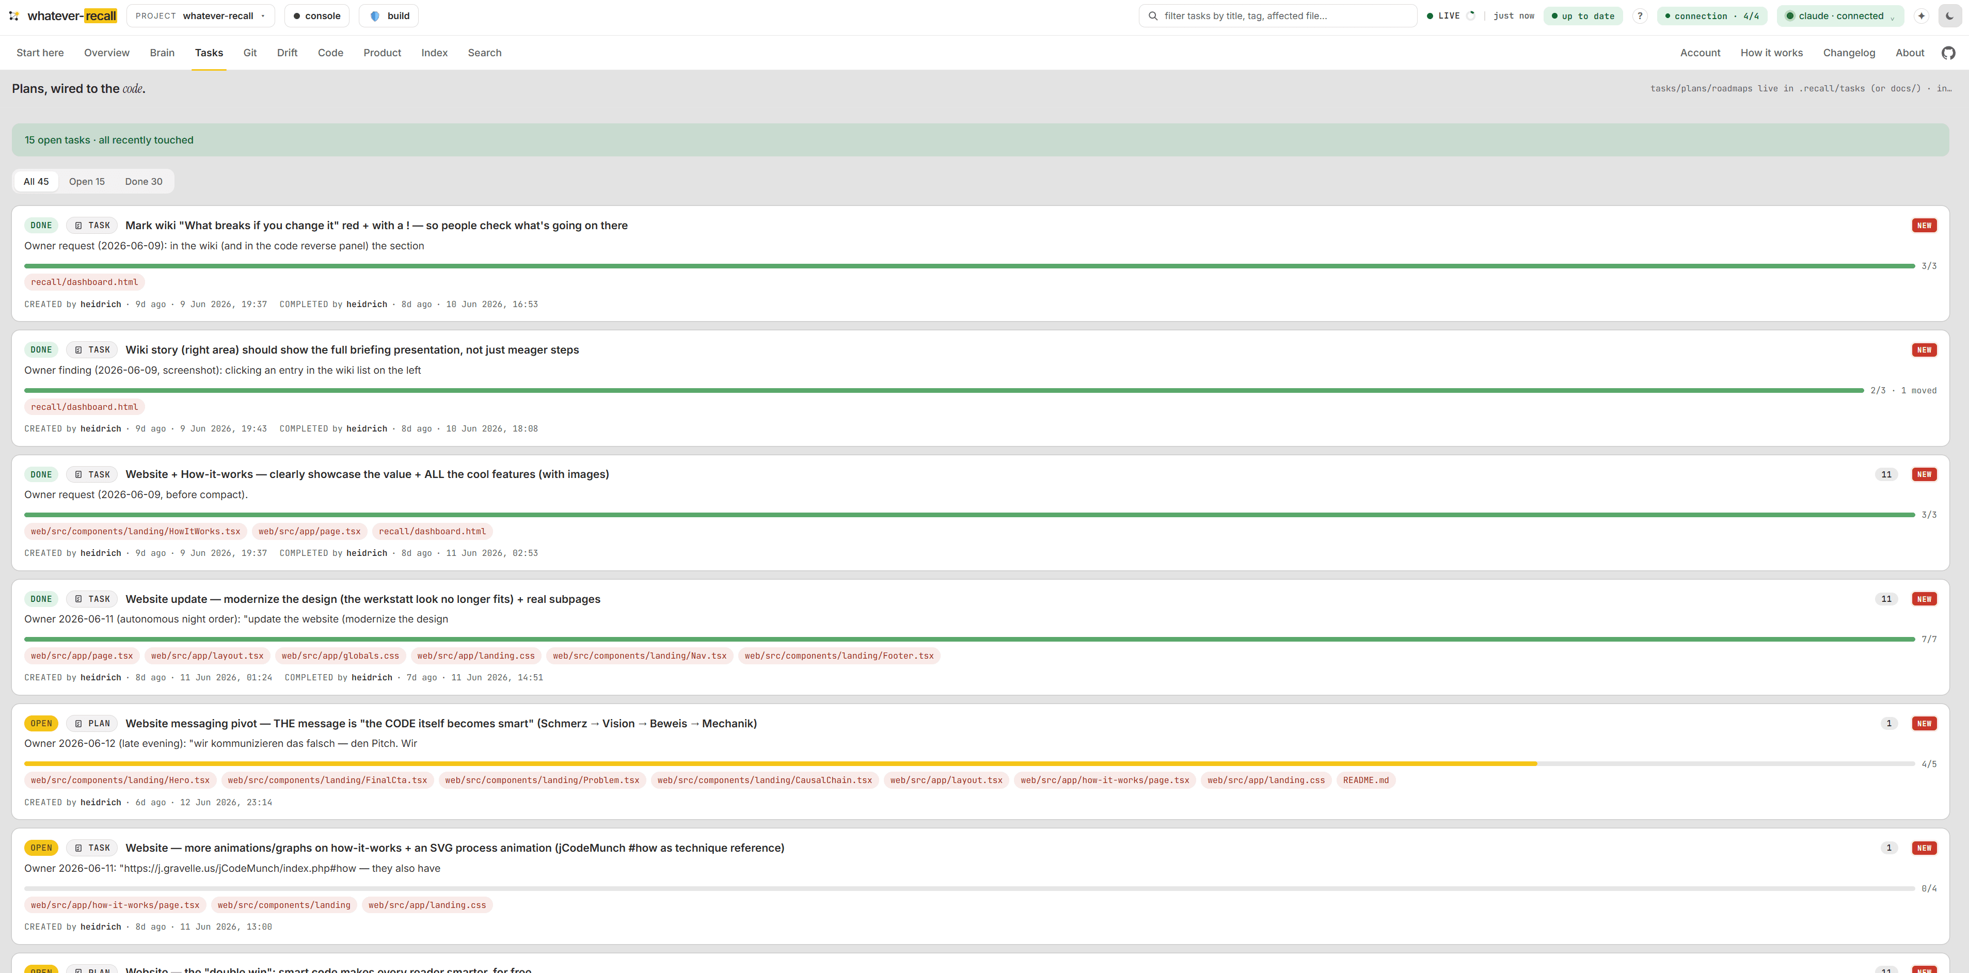The width and height of the screenshot is (1969, 973).
Task: Click the NEW badge on the Website update task
Action: pyautogui.click(x=1924, y=599)
